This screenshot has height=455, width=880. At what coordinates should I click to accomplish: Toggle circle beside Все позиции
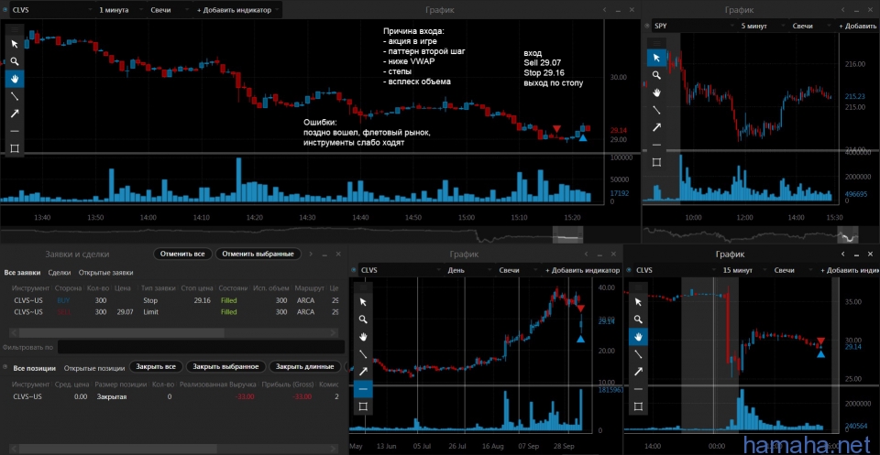click(x=5, y=368)
